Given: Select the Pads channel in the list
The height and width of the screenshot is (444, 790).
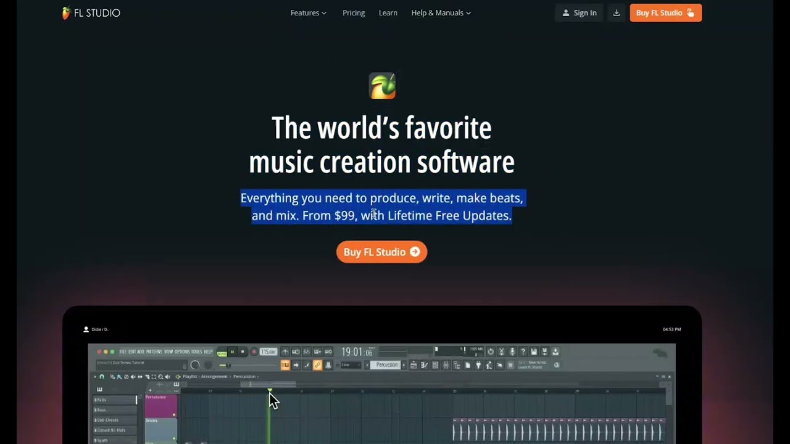Looking at the screenshot, I should 115,400.
